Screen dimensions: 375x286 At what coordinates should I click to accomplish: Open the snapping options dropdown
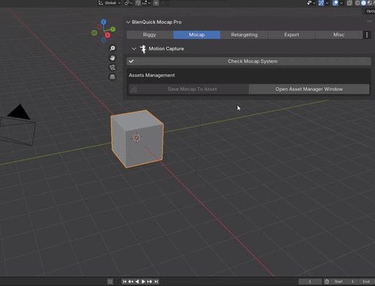146,3
